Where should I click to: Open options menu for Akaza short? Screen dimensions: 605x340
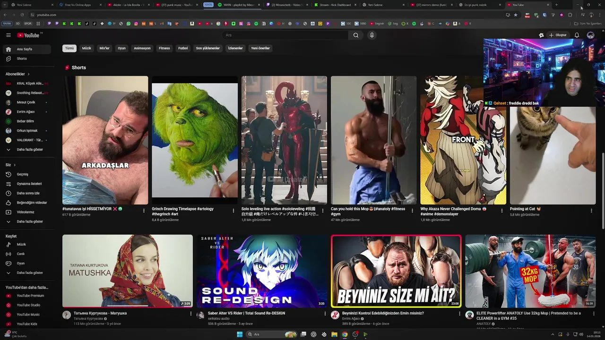click(x=502, y=211)
